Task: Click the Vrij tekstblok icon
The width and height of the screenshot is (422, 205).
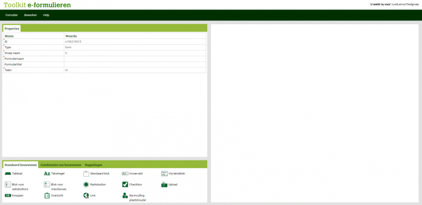Action: tap(164, 173)
